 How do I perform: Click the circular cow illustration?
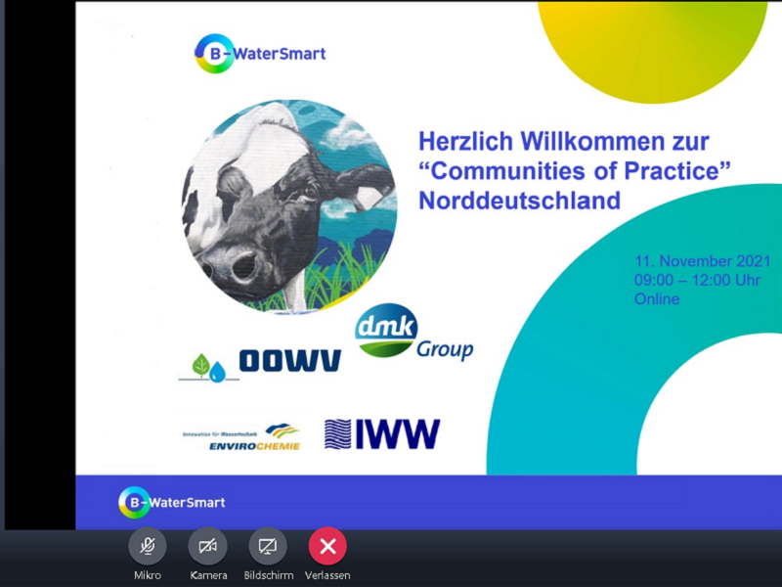point(288,206)
